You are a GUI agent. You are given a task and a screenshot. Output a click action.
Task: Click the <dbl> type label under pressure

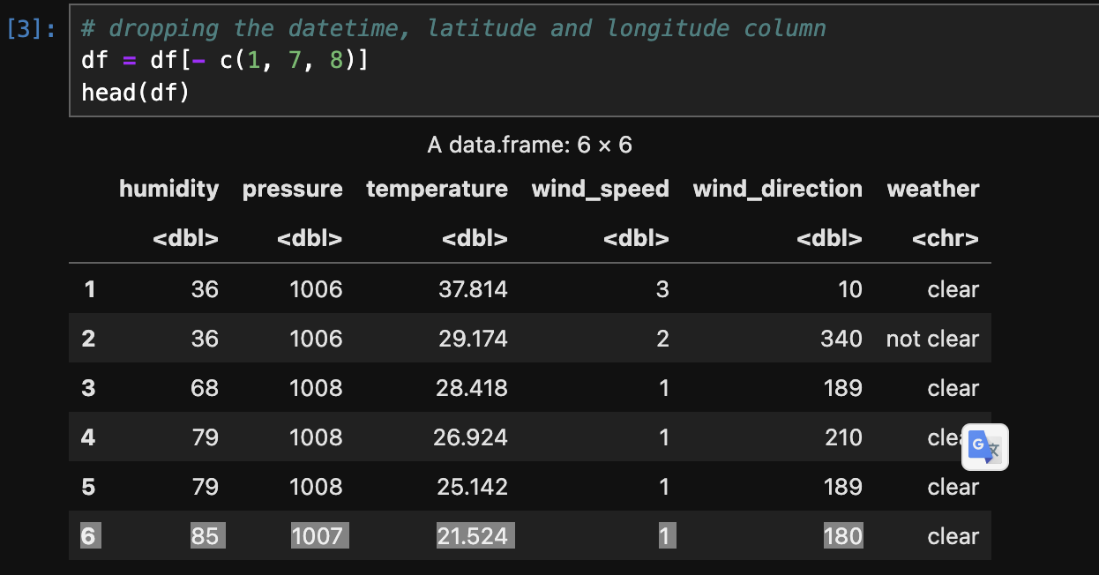pyautogui.click(x=309, y=238)
